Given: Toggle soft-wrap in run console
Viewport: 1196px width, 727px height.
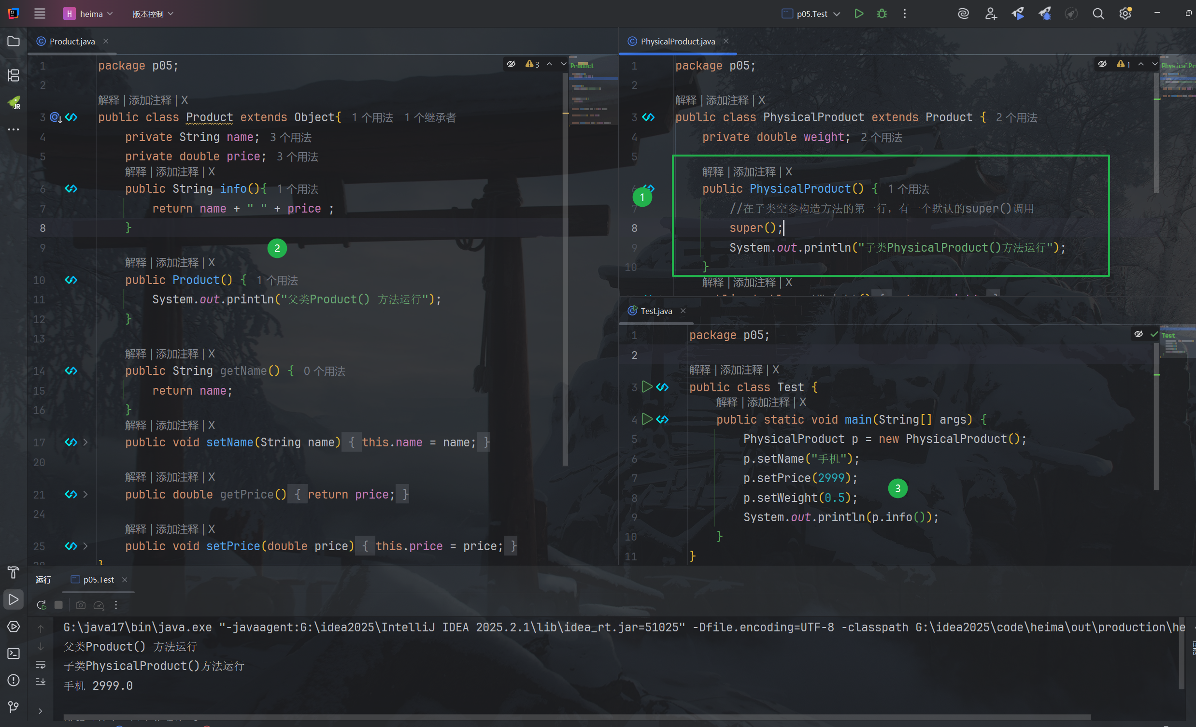Looking at the screenshot, I should [41, 665].
